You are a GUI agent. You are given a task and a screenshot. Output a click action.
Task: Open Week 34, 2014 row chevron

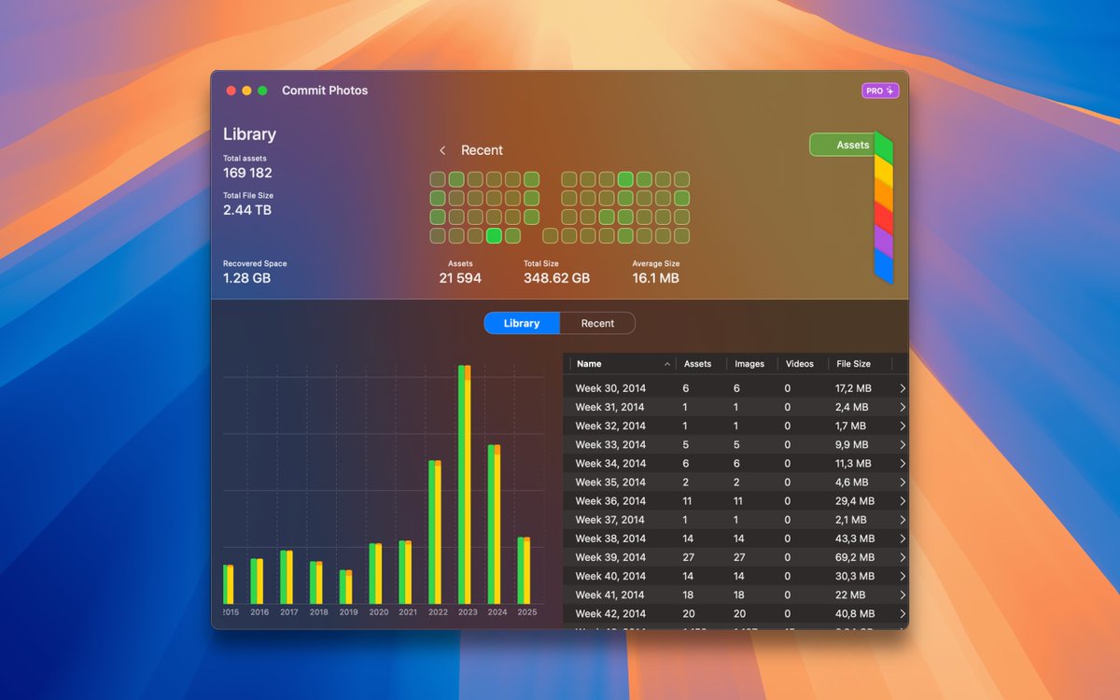click(x=903, y=463)
